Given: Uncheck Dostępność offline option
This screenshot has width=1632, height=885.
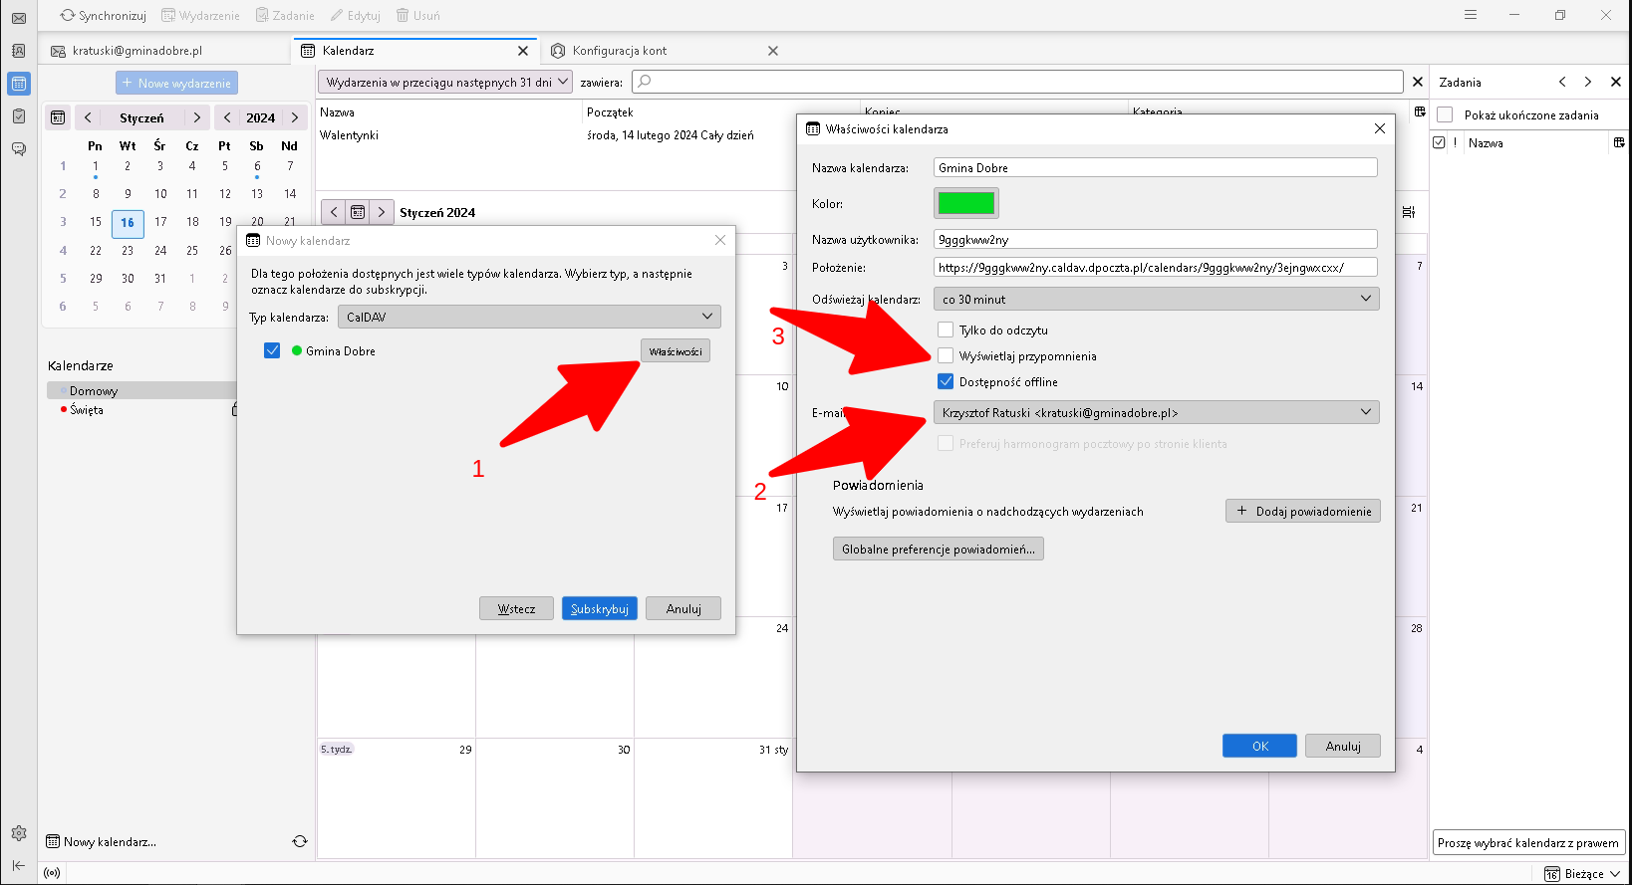Looking at the screenshot, I should tap(946, 381).
